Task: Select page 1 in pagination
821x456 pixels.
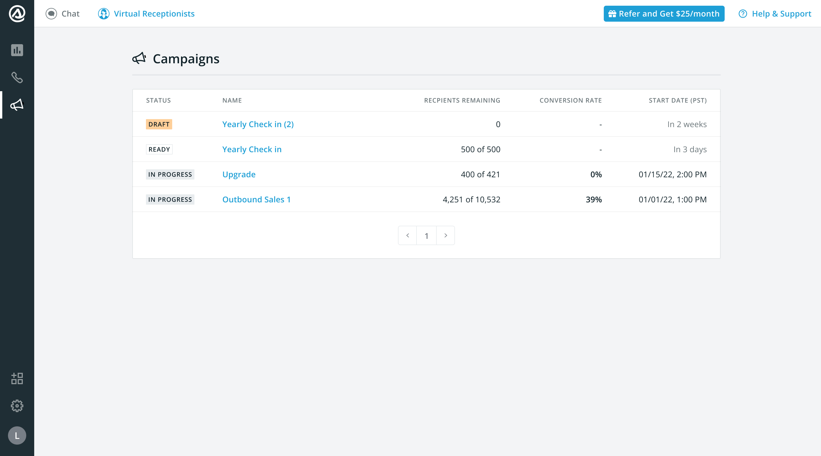Action: click(x=426, y=235)
